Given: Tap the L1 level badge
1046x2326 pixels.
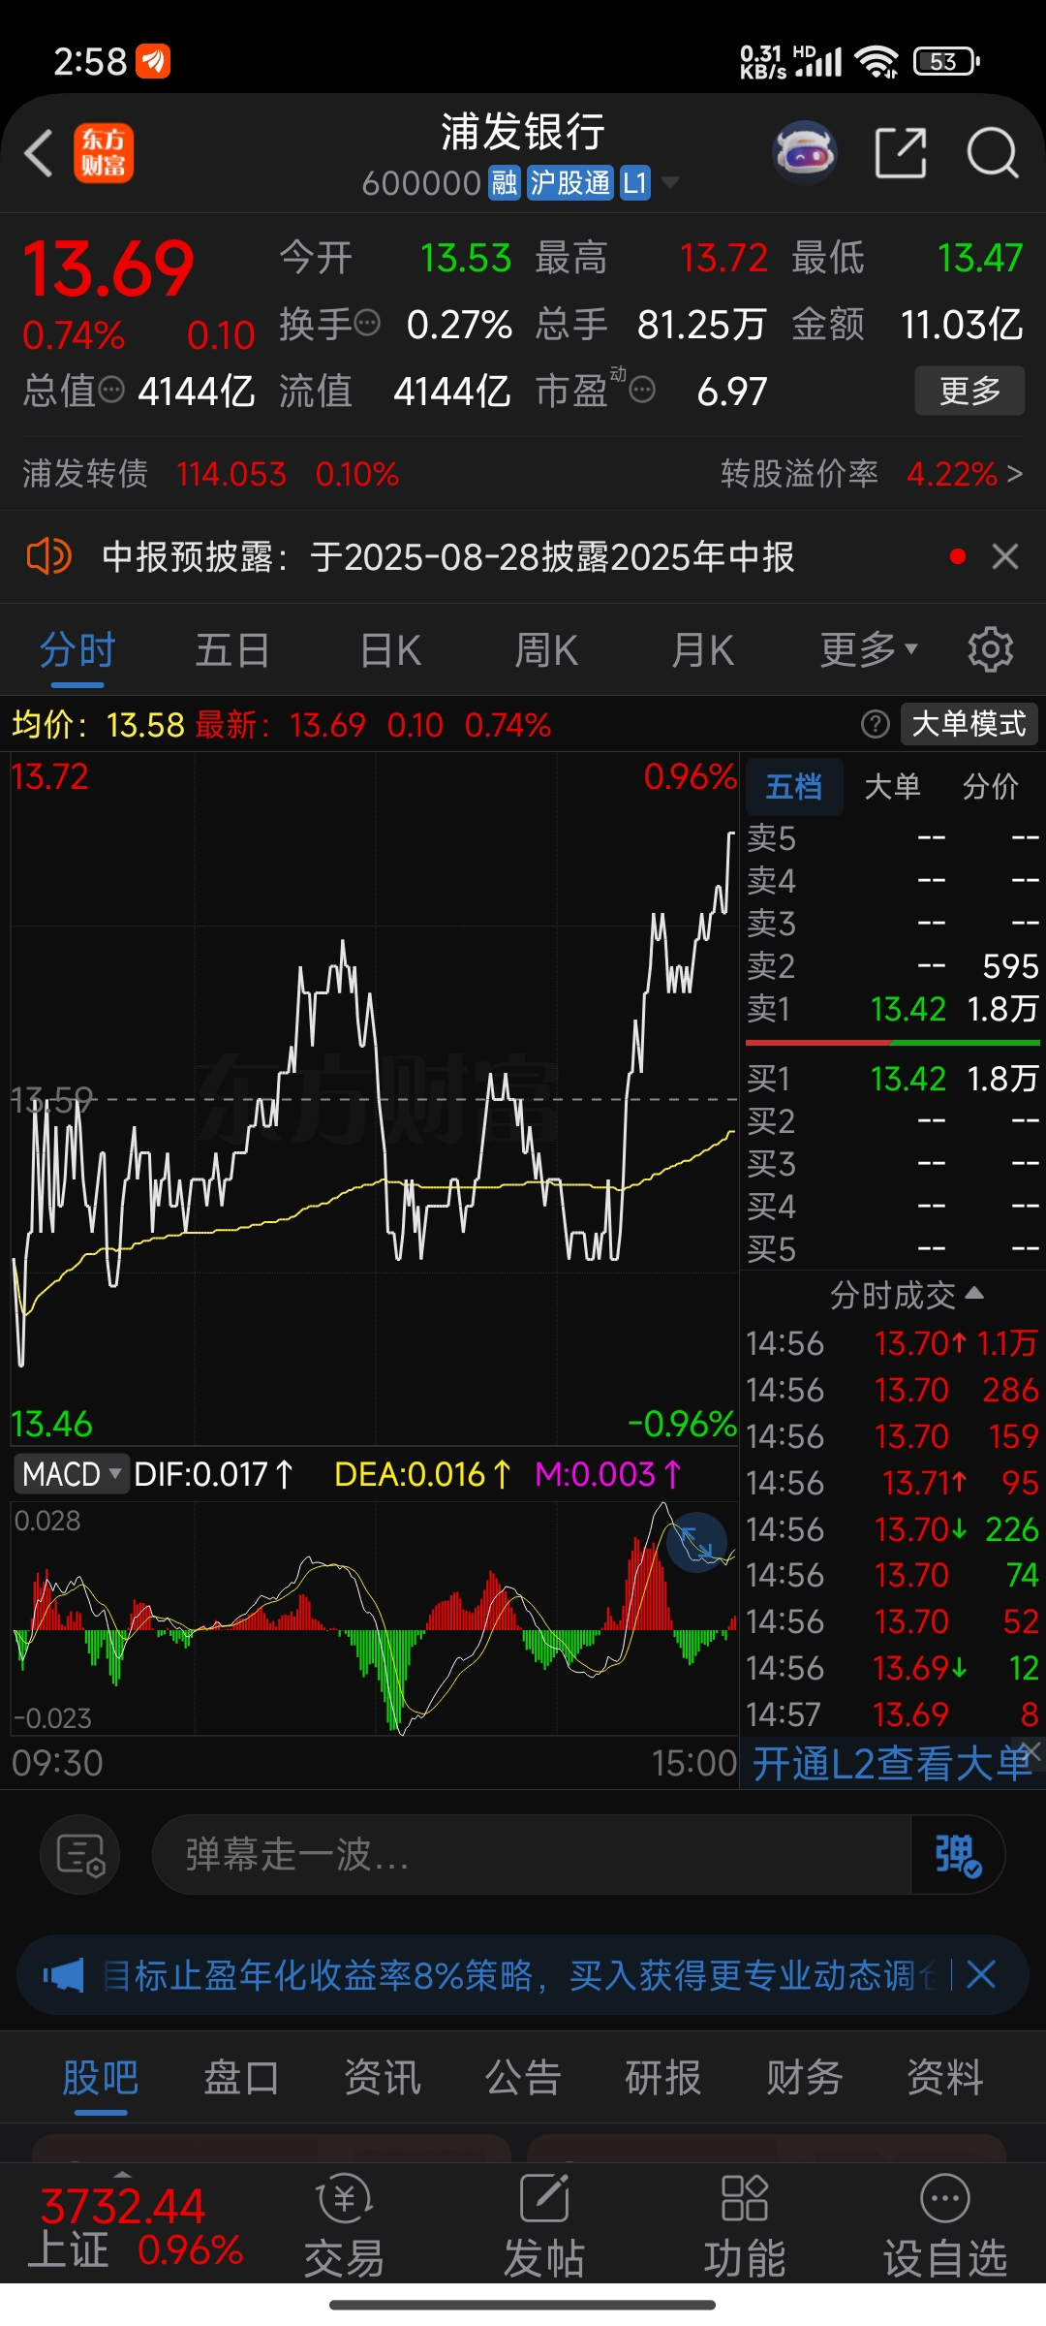Looking at the screenshot, I should [x=634, y=182].
